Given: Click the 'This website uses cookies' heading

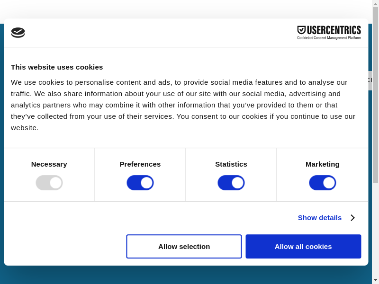Looking at the screenshot, I should [57, 67].
